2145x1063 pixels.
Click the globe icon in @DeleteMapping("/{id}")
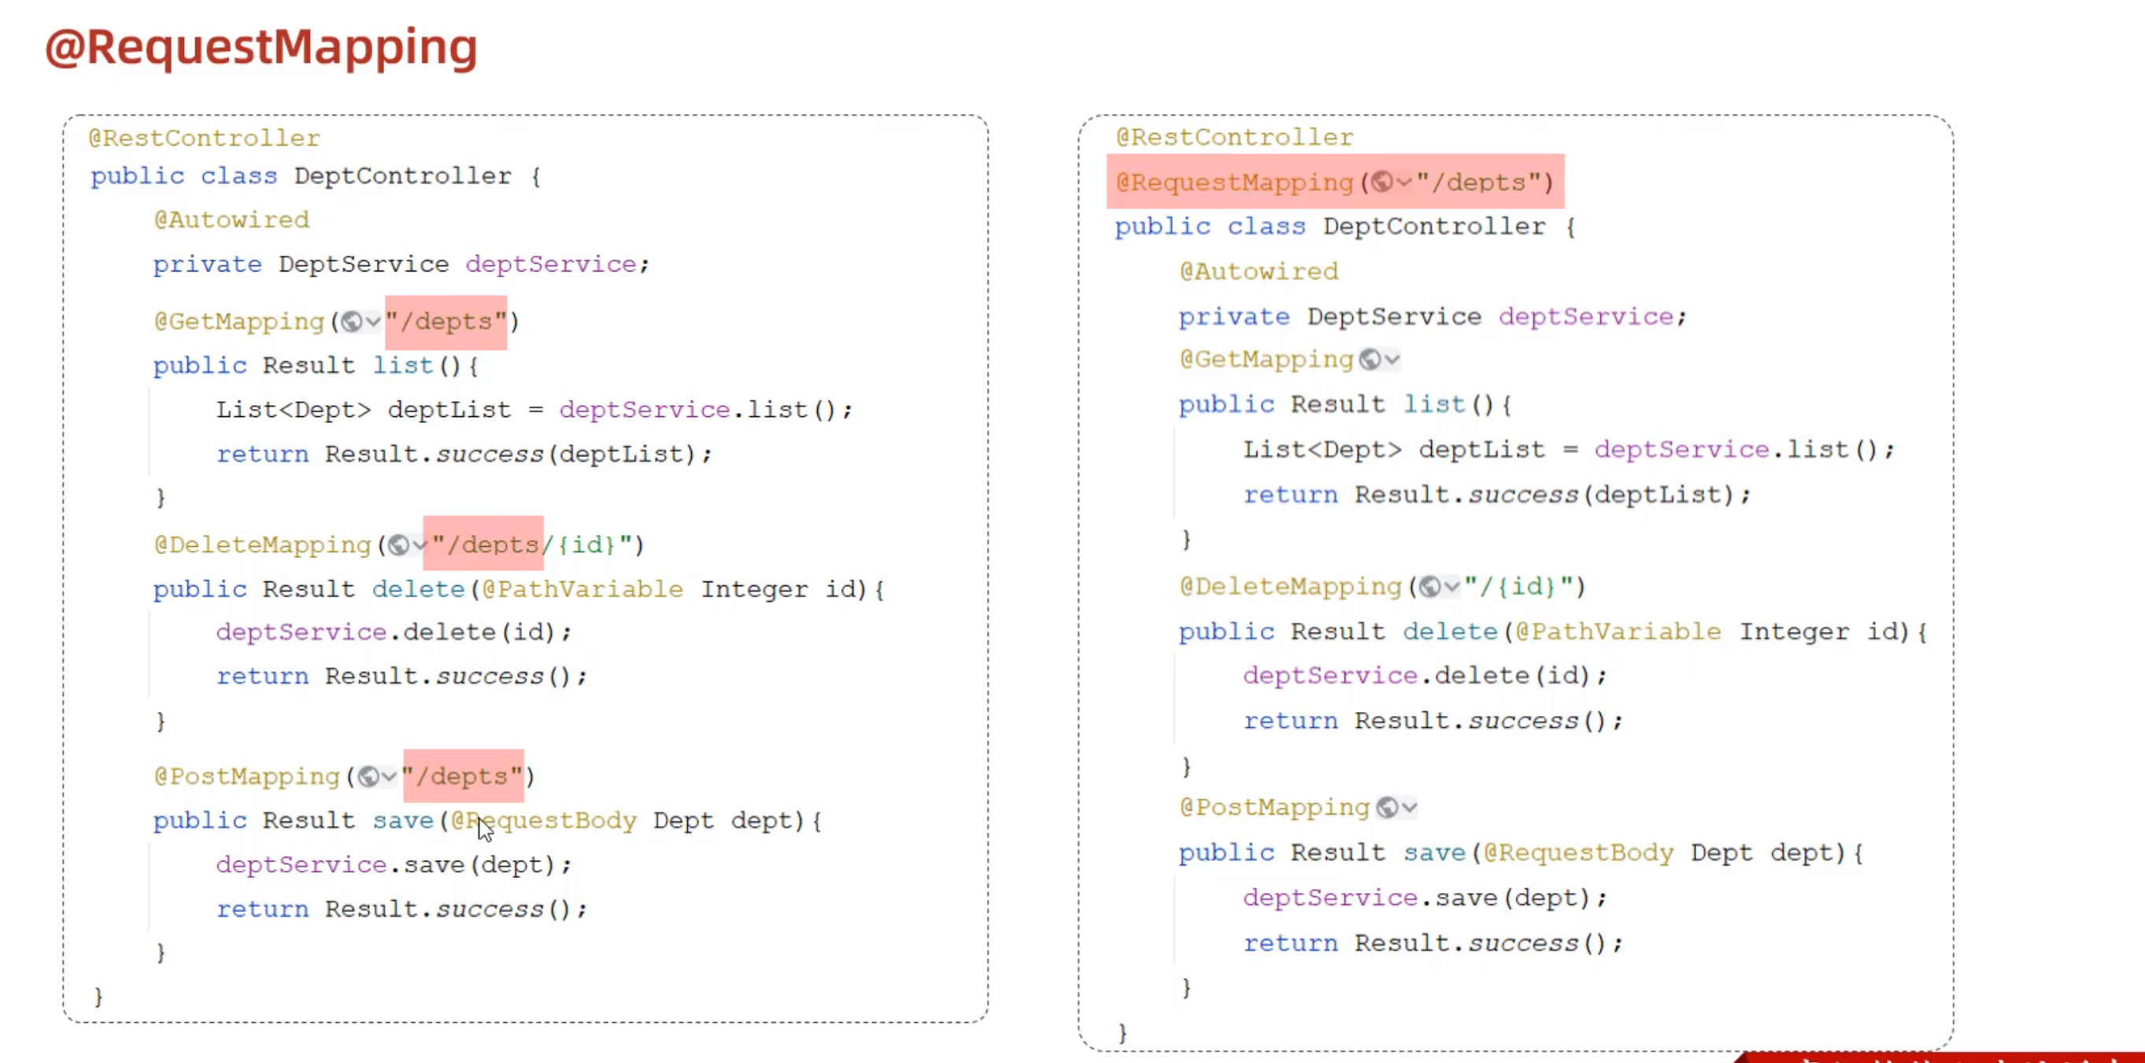(1429, 587)
